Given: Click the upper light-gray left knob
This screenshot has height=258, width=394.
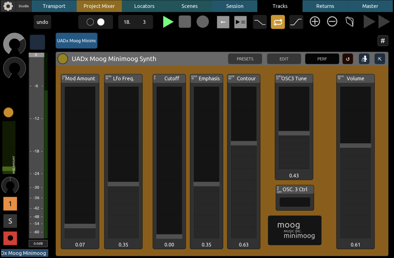Looking at the screenshot, I should 15,44.
